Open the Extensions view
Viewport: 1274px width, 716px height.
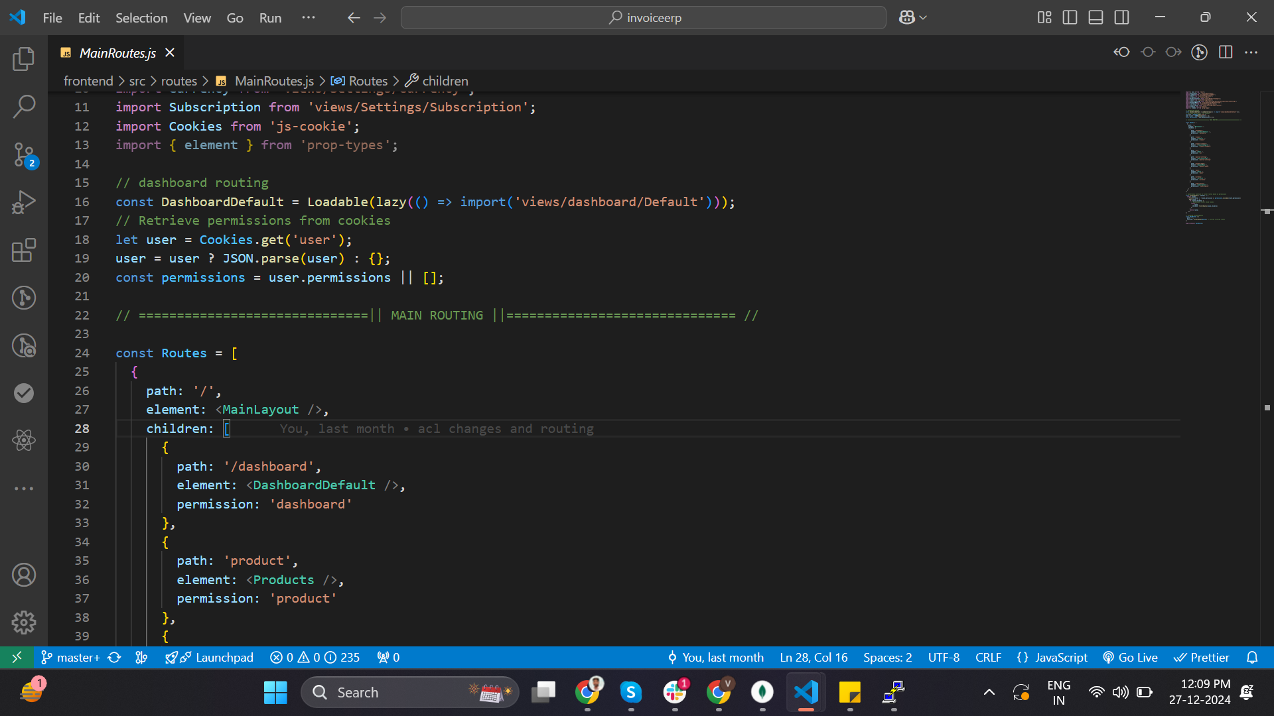coord(24,250)
